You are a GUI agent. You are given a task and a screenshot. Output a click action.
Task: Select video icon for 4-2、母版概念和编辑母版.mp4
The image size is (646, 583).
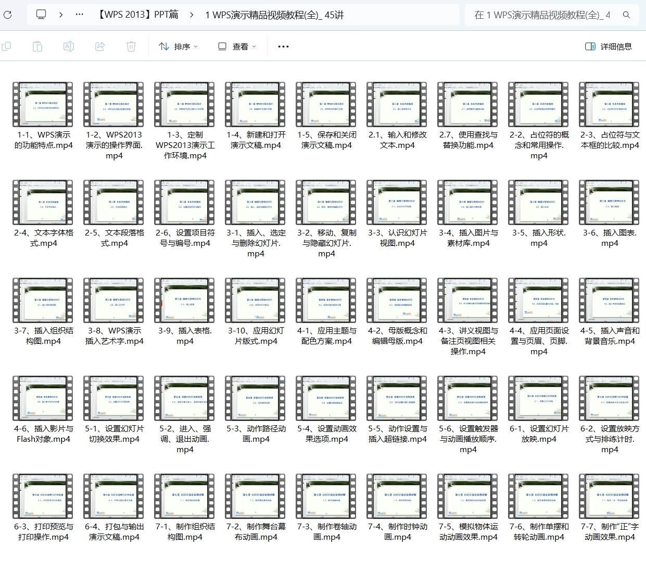tap(397, 301)
